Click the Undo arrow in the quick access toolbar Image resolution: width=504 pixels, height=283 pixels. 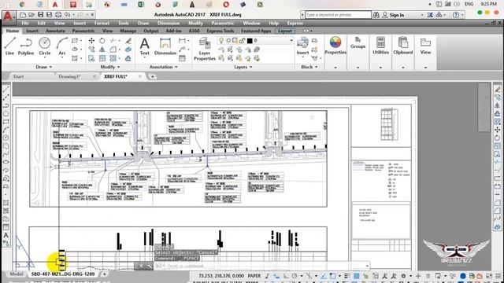(x=67, y=15)
